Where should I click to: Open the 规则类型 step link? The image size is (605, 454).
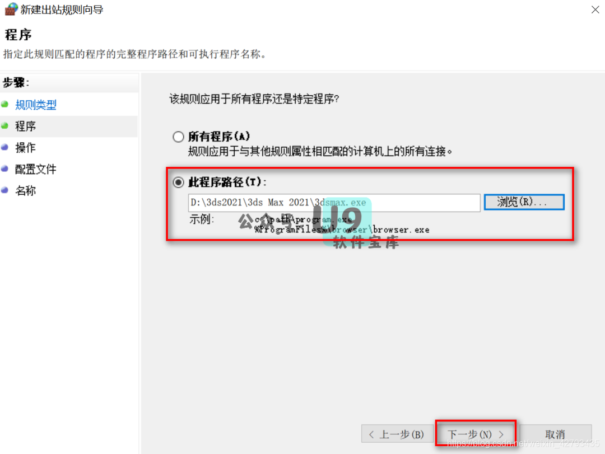36,105
